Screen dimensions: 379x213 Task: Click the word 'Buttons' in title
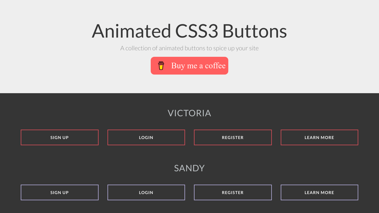[254, 31]
